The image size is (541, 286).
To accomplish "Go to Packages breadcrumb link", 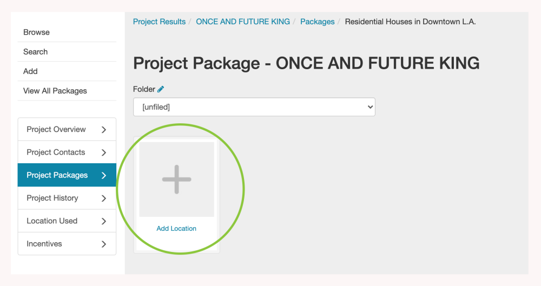I will click(x=318, y=22).
